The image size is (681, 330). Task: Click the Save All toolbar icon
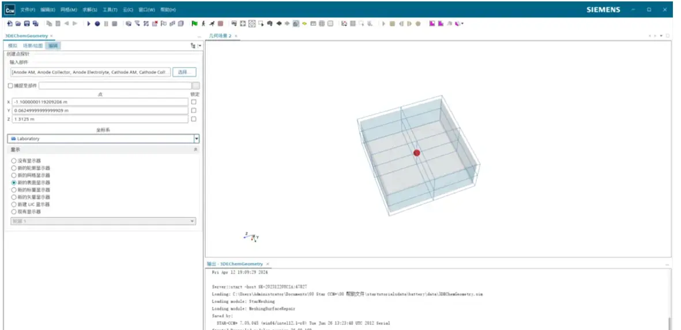click(36, 24)
